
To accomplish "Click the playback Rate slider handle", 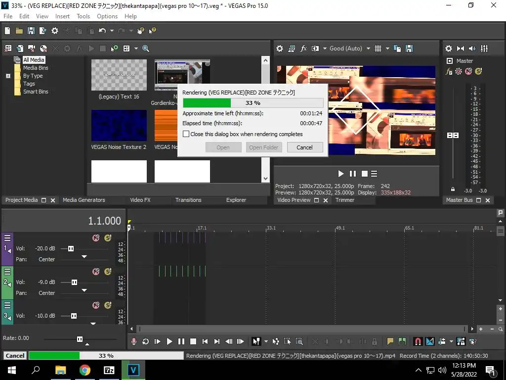I will click(80, 339).
